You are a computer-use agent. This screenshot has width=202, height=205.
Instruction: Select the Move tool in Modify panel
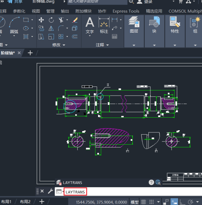pyautogui.click(x=41, y=20)
